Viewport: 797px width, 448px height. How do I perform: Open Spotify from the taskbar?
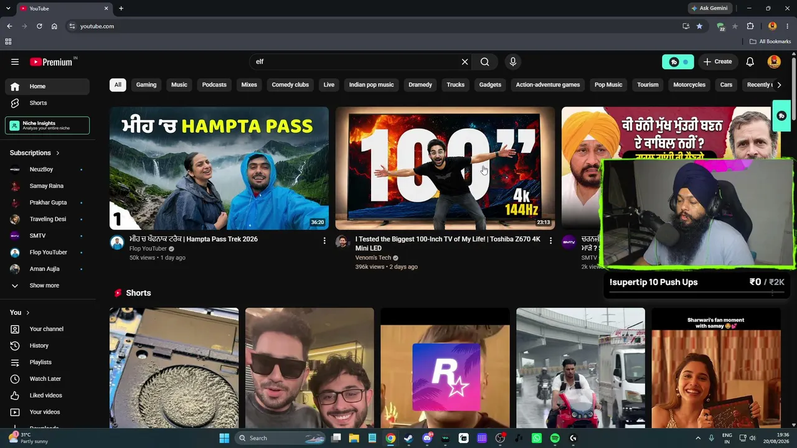point(555,438)
